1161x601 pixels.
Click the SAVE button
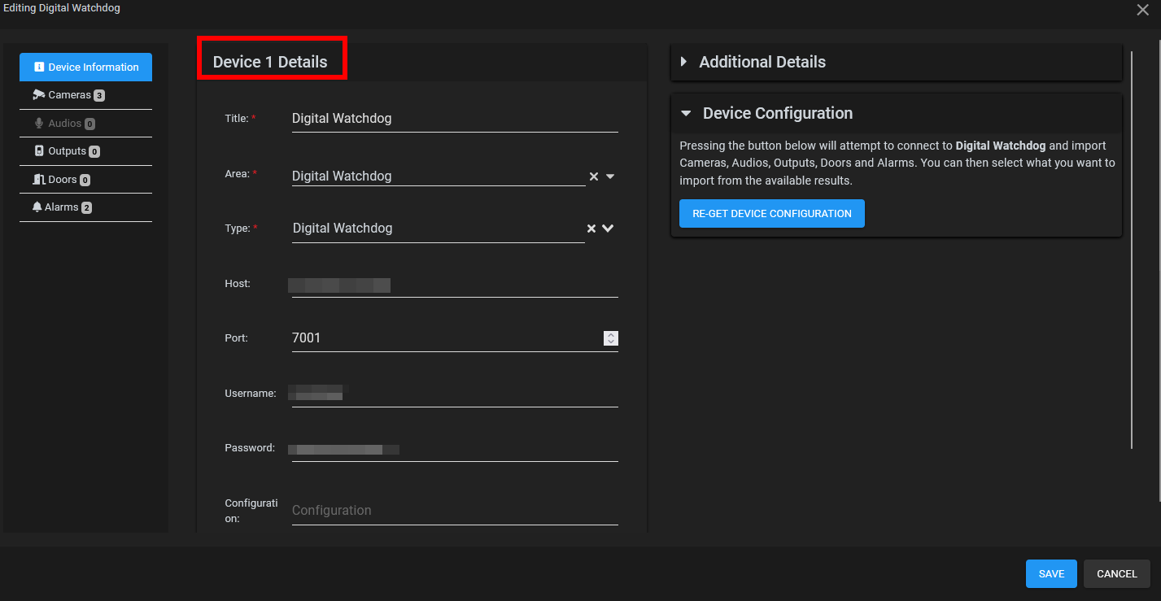pyautogui.click(x=1050, y=573)
